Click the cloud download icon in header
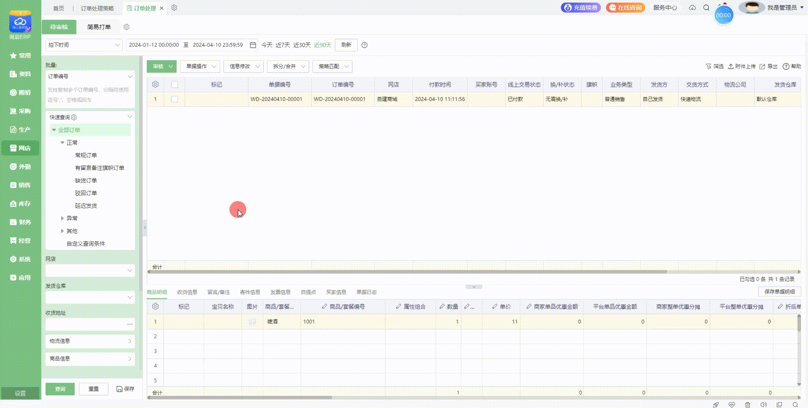 click(692, 8)
